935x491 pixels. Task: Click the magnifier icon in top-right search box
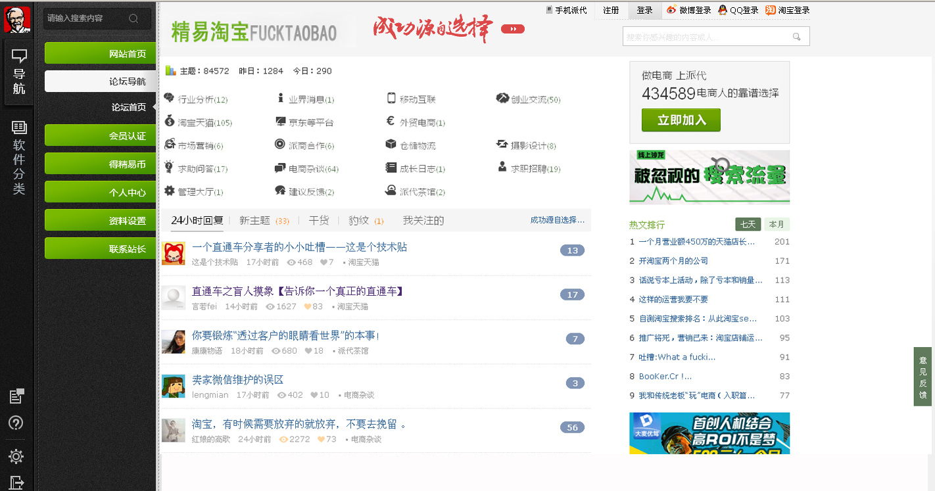click(x=797, y=37)
